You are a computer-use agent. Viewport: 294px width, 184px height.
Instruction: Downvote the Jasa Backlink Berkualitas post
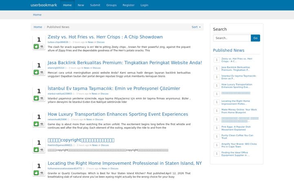[42, 72]
